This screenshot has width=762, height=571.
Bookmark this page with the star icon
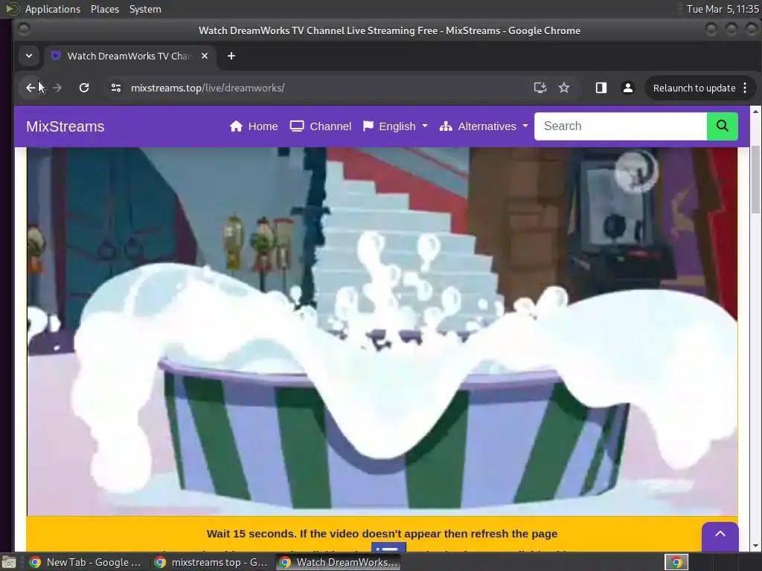pos(564,88)
